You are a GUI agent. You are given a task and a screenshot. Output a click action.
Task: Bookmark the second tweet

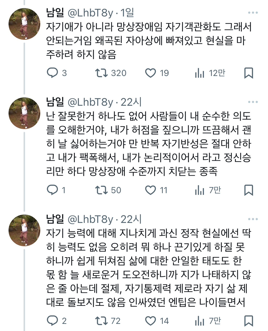click(x=249, y=191)
